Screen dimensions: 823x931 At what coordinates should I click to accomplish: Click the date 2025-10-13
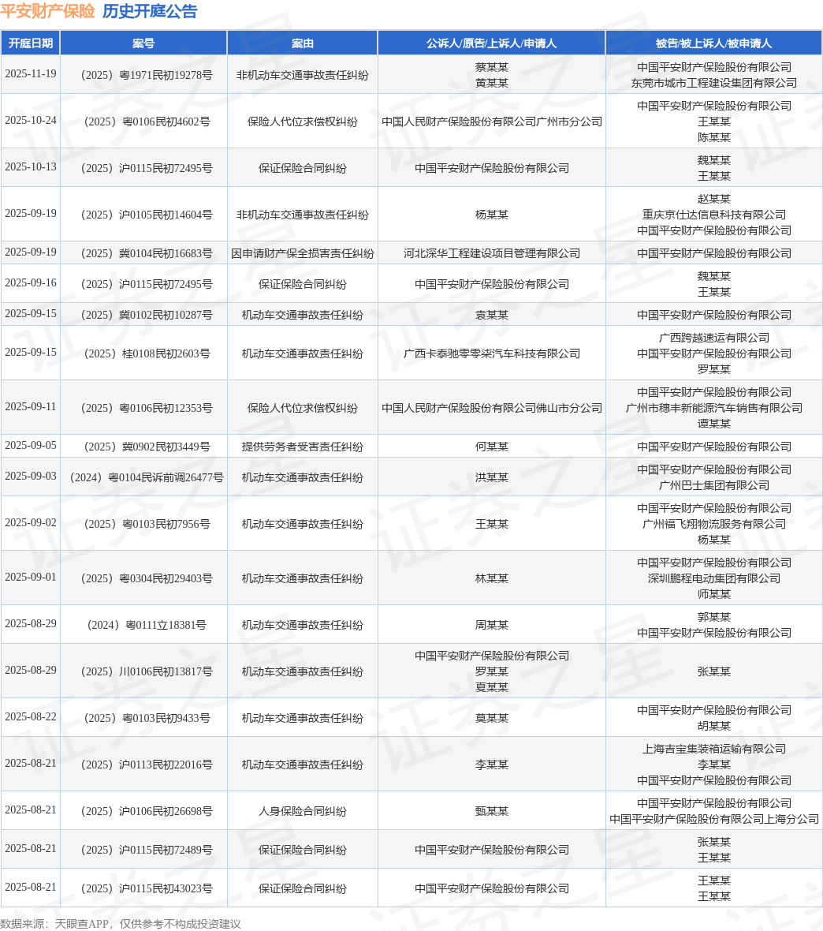tap(31, 166)
